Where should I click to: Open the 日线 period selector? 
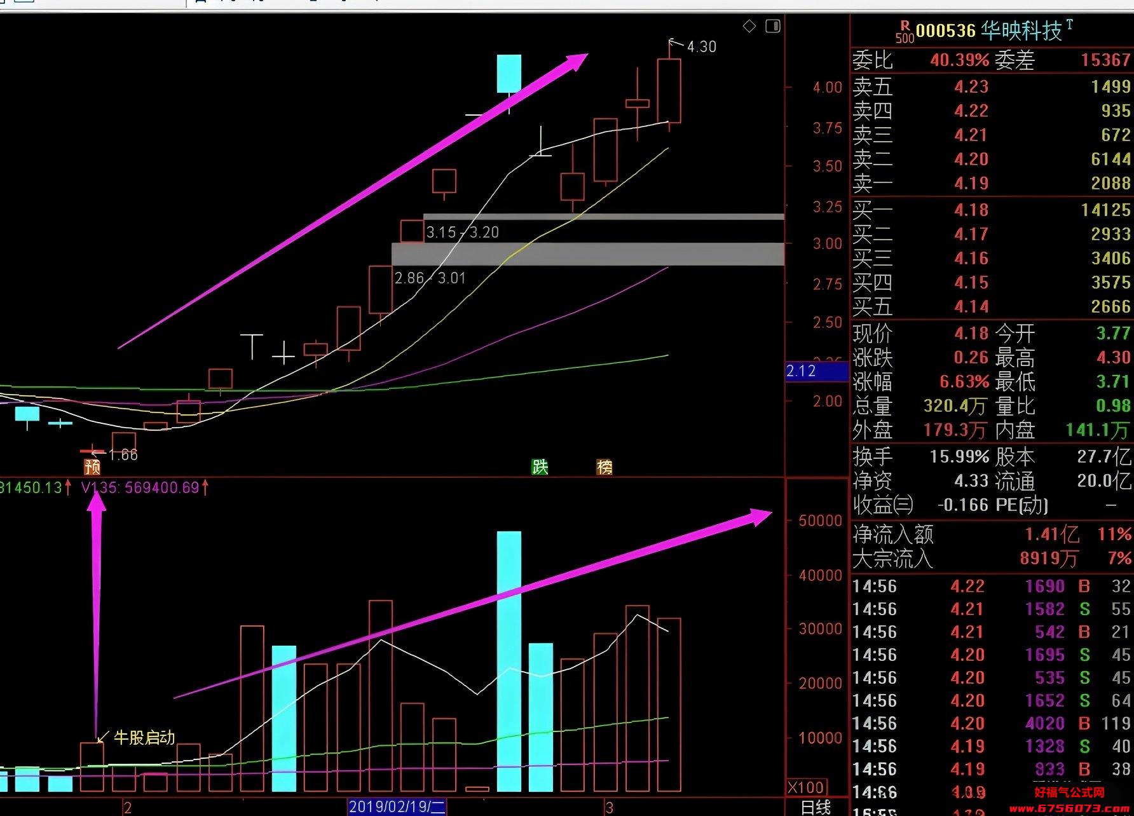click(815, 808)
